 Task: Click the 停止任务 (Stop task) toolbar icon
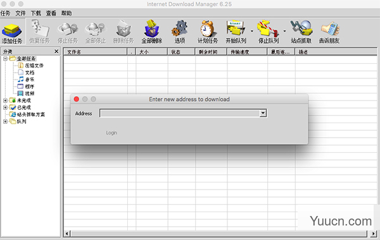(x=68, y=32)
